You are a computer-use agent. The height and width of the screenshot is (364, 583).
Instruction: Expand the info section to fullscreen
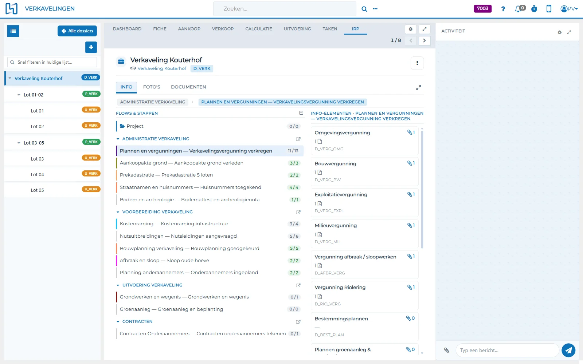click(x=418, y=87)
